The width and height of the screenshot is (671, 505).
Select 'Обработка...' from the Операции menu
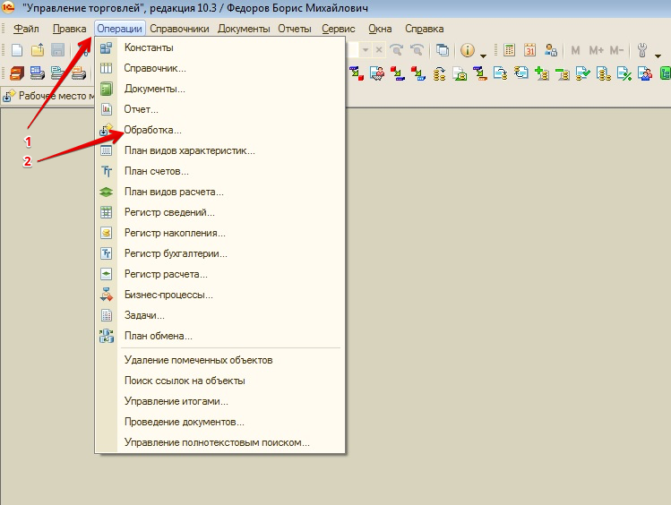[x=152, y=130]
